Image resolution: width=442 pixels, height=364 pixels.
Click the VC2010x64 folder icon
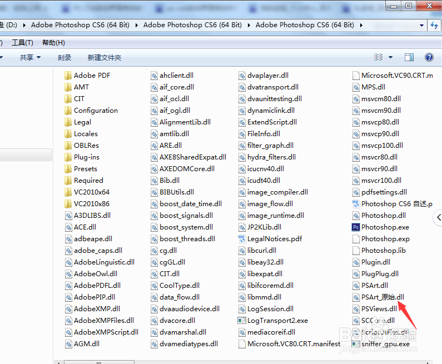tap(68, 192)
